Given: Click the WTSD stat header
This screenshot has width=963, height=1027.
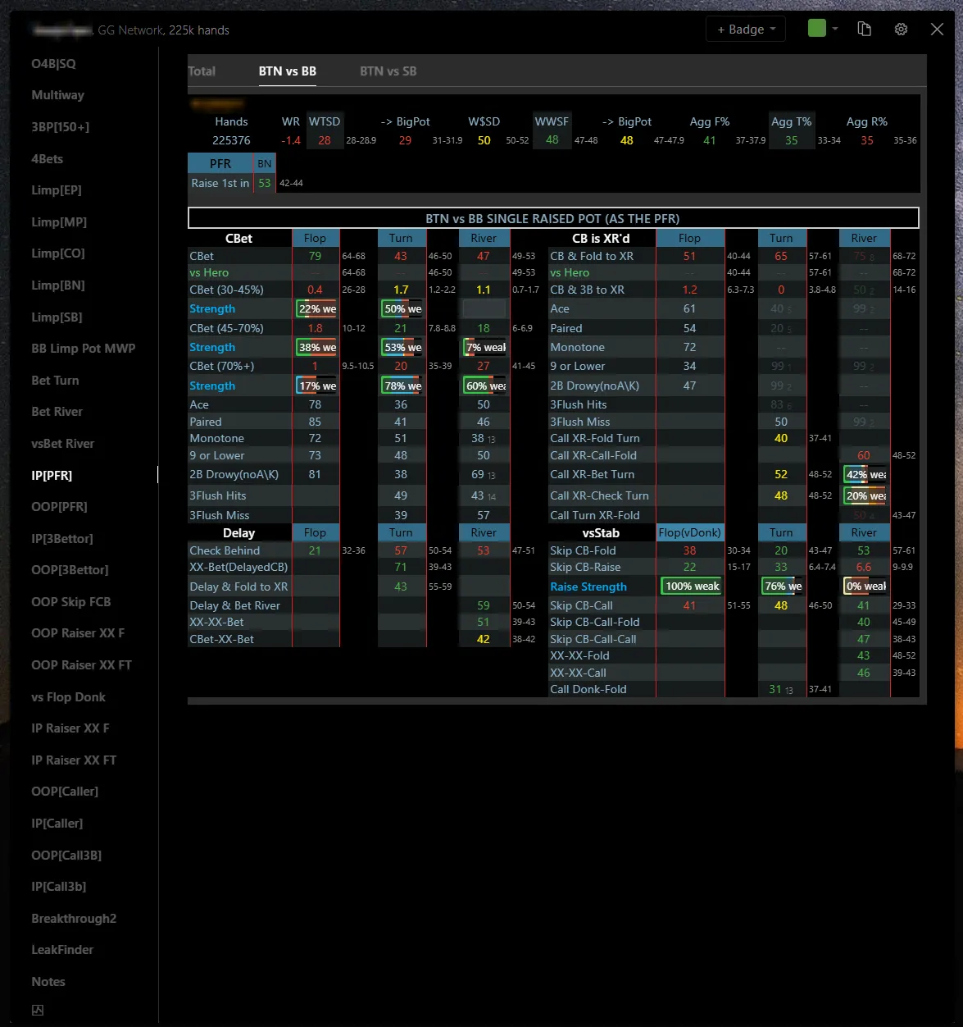Looking at the screenshot, I should [325, 121].
